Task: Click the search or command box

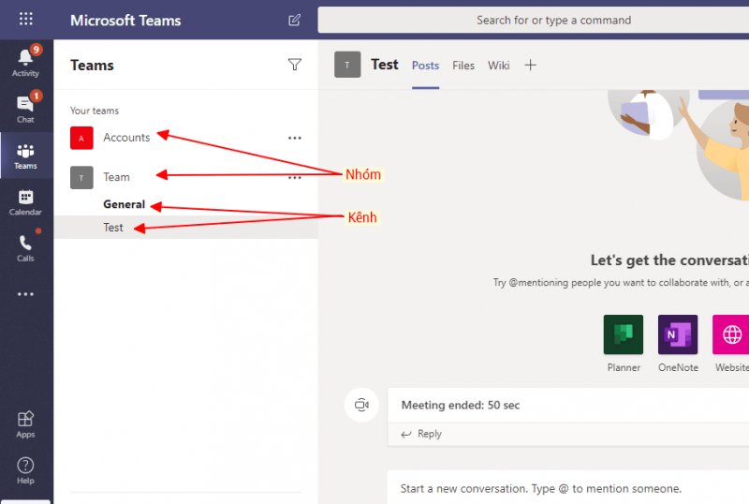Action: (533, 20)
